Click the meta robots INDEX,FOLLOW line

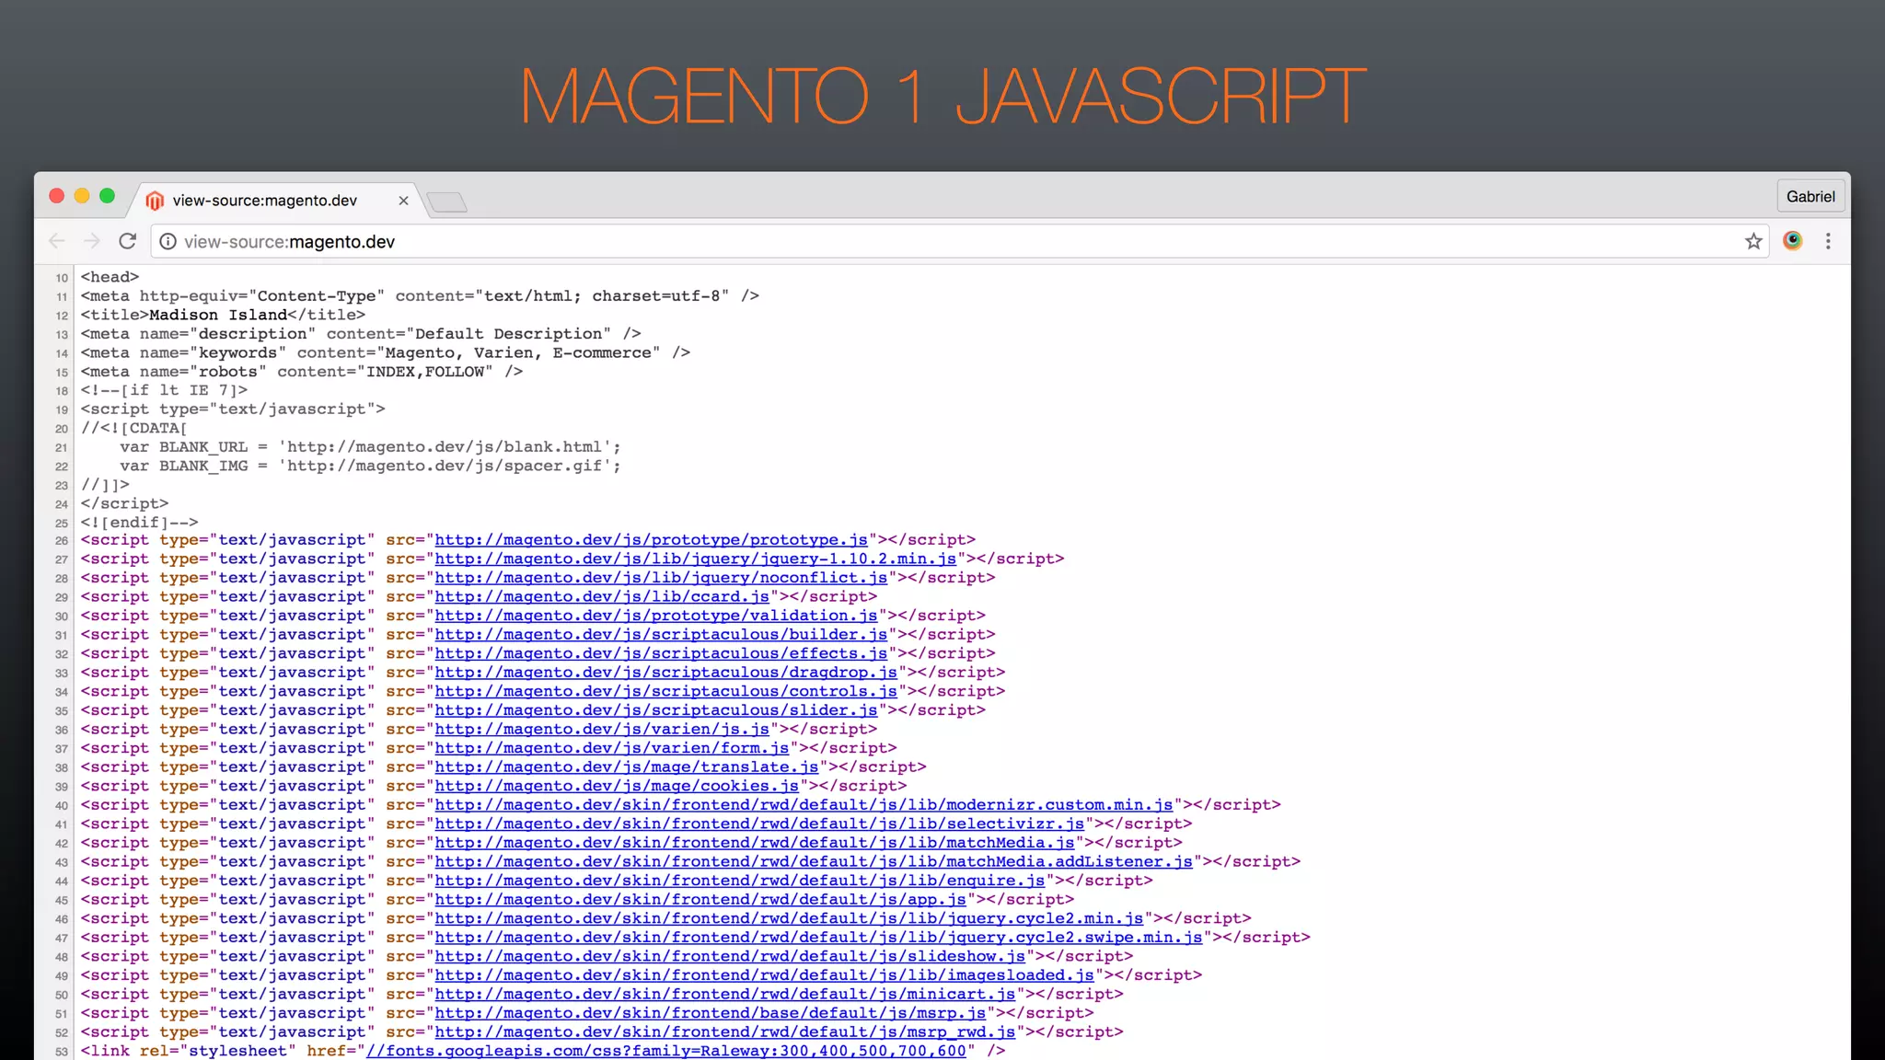[x=301, y=372]
